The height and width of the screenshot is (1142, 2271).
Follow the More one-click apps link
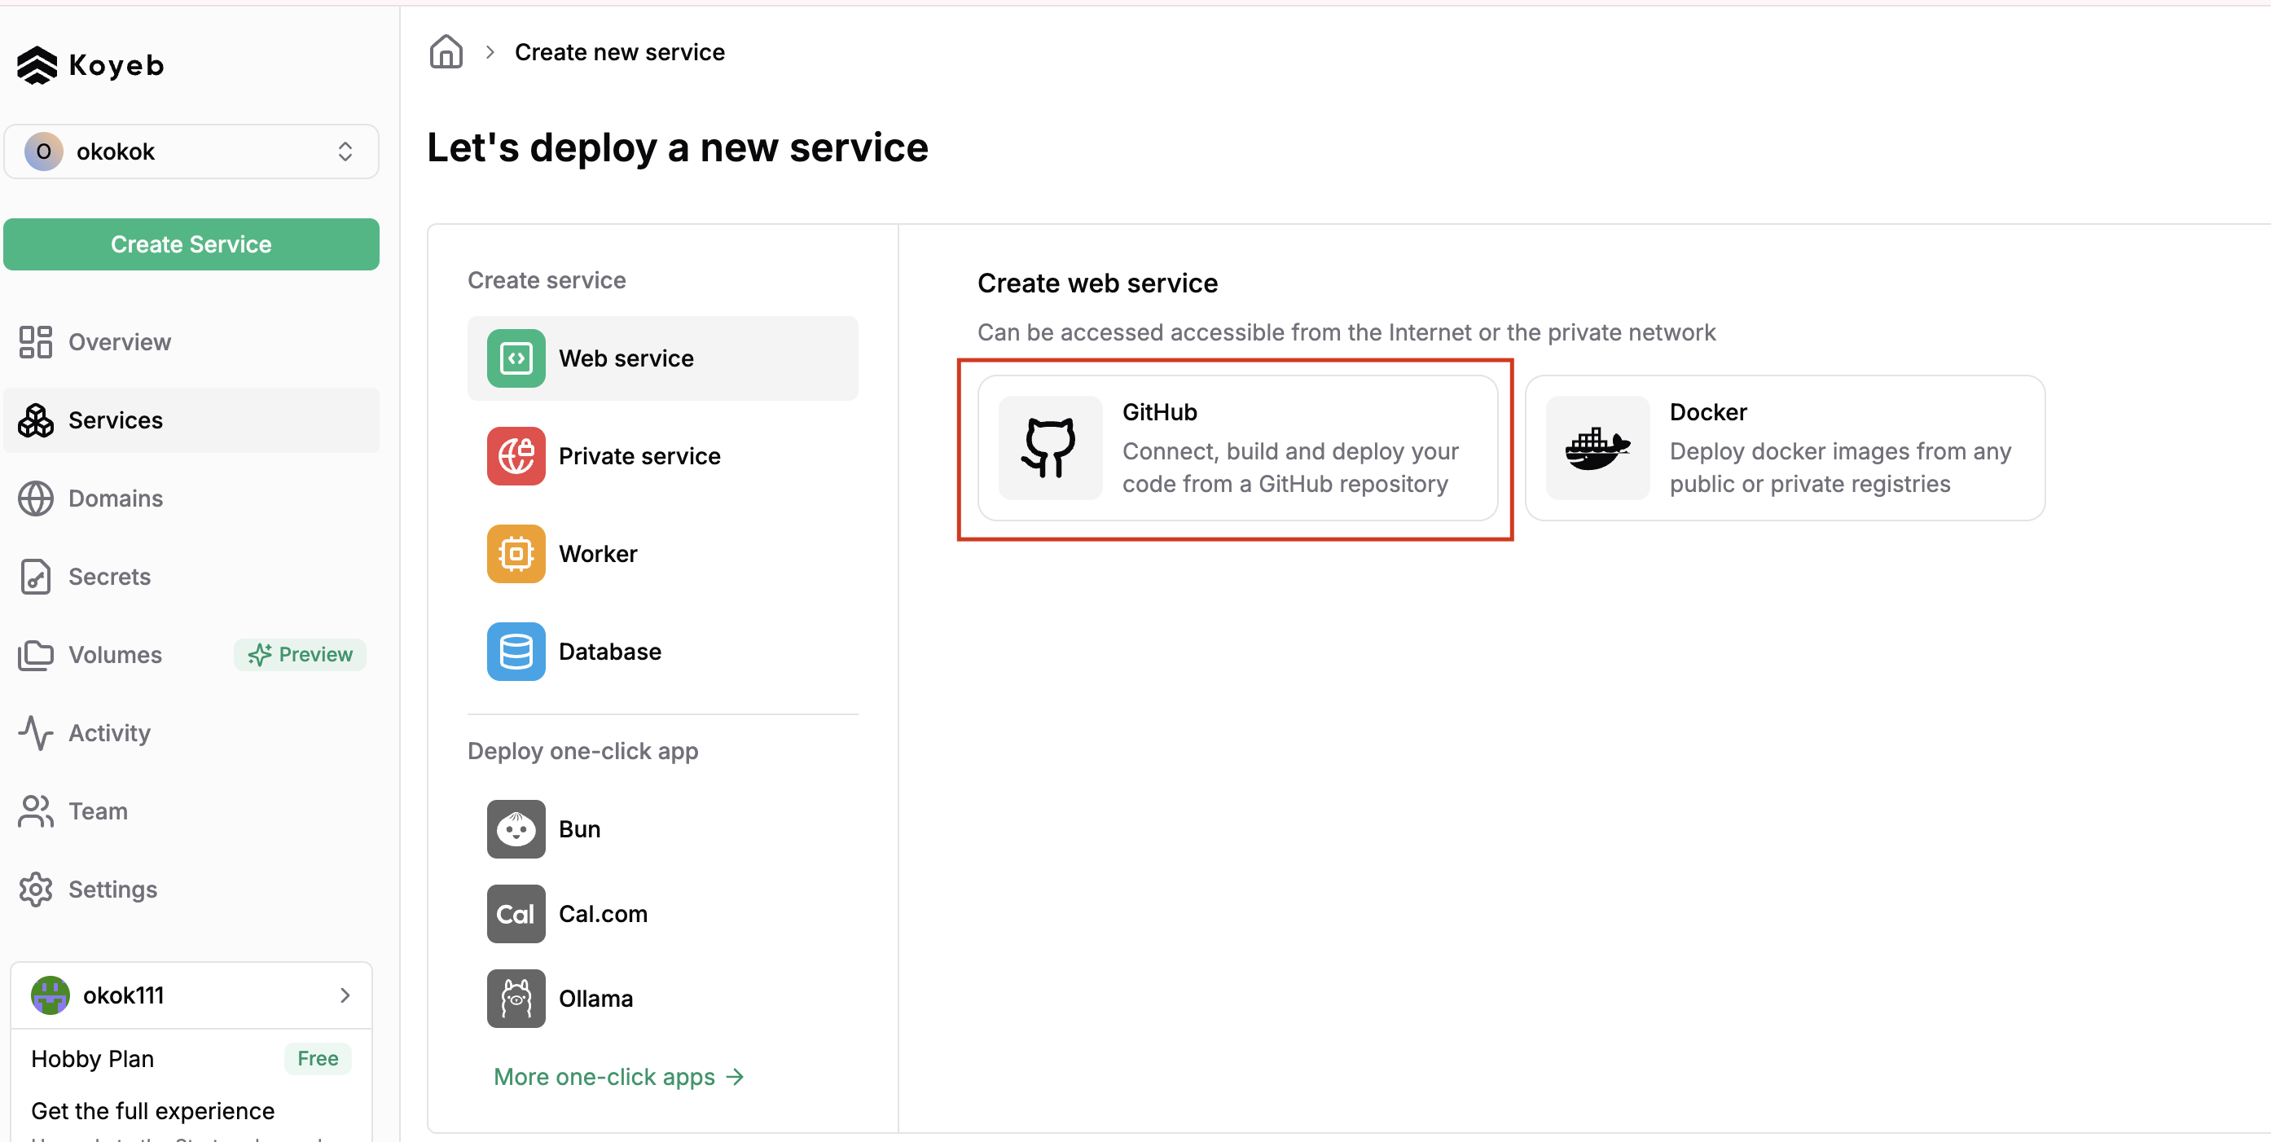(617, 1076)
